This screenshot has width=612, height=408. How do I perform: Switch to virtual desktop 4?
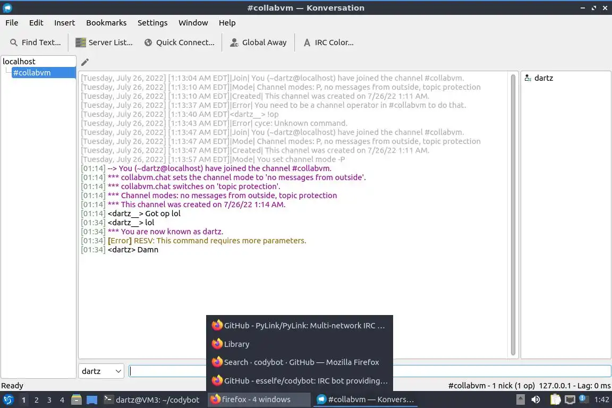coord(62,400)
